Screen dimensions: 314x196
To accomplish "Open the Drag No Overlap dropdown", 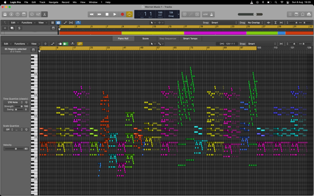I will point(255,23).
